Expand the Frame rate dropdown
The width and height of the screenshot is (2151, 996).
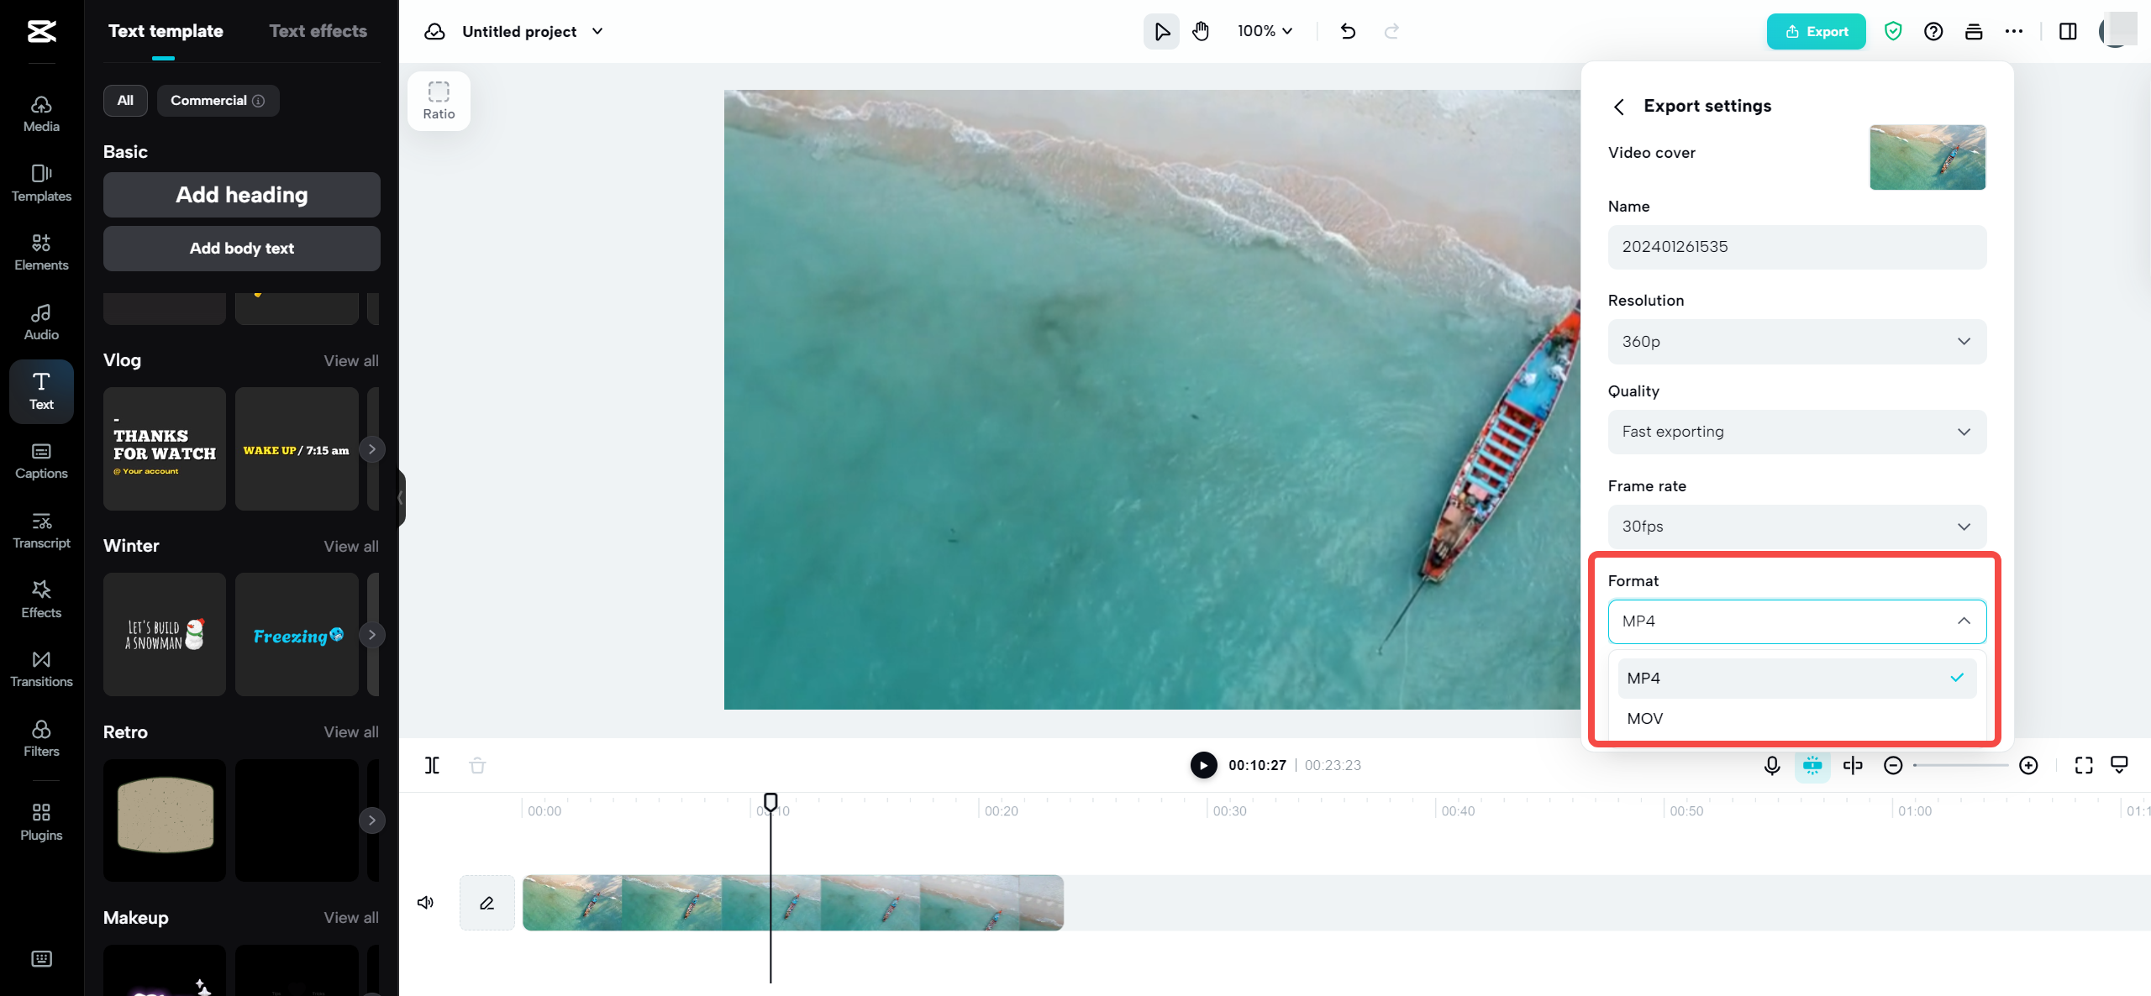pyautogui.click(x=1796, y=526)
